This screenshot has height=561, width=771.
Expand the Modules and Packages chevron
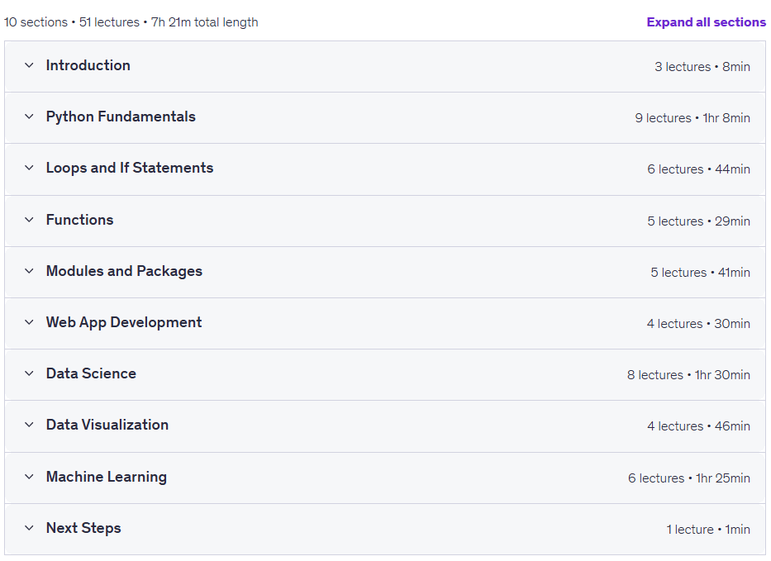pyautogui.click(x=30, y=271)
